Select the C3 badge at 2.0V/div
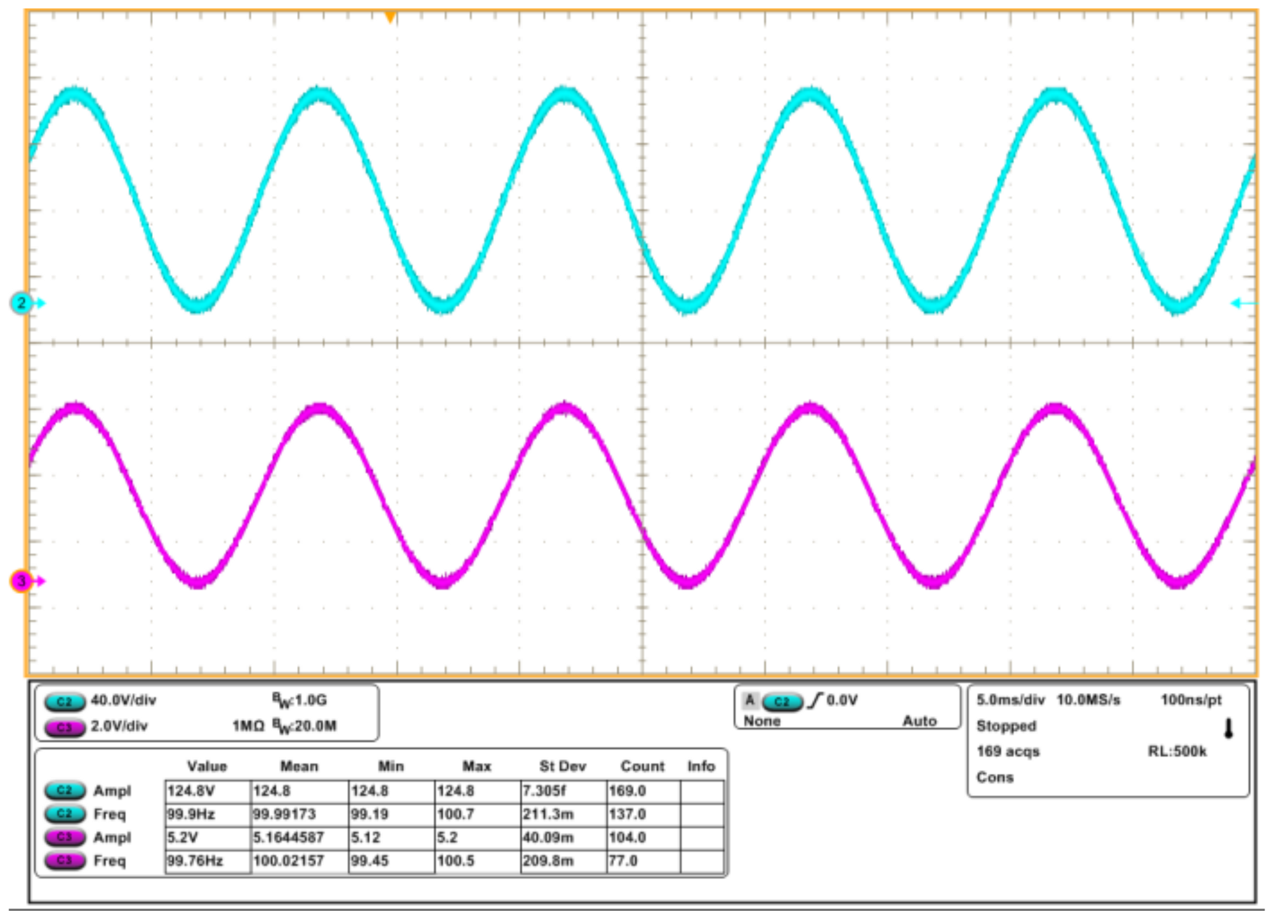Image resolution: width=1272 pixels, height=917 pixels. tap(65, 727)
